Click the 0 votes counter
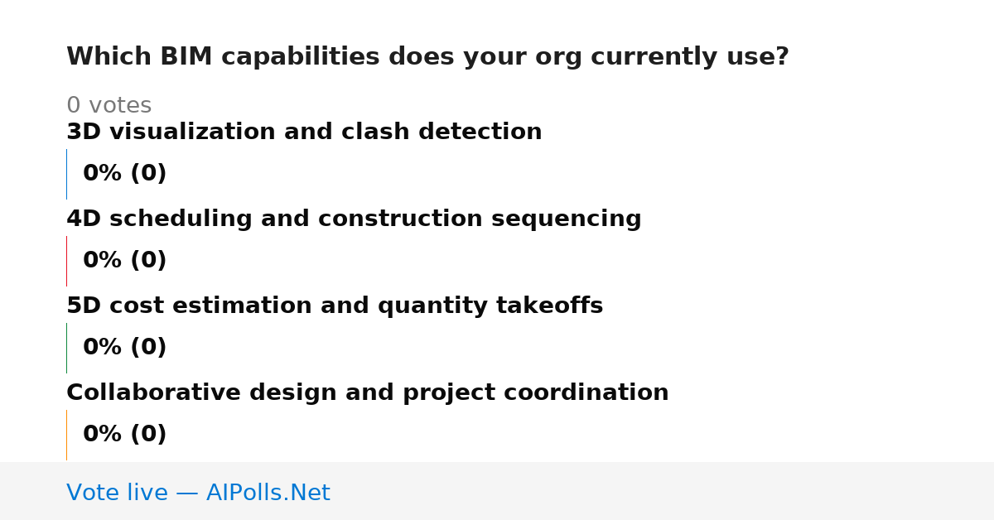 pos(109,106)
